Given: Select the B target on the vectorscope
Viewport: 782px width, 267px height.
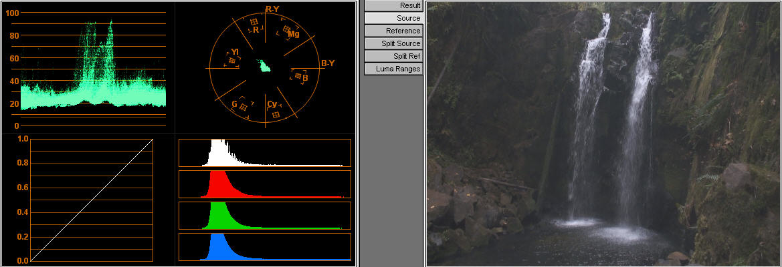Looking at the screenshot, I should point(298,76).
